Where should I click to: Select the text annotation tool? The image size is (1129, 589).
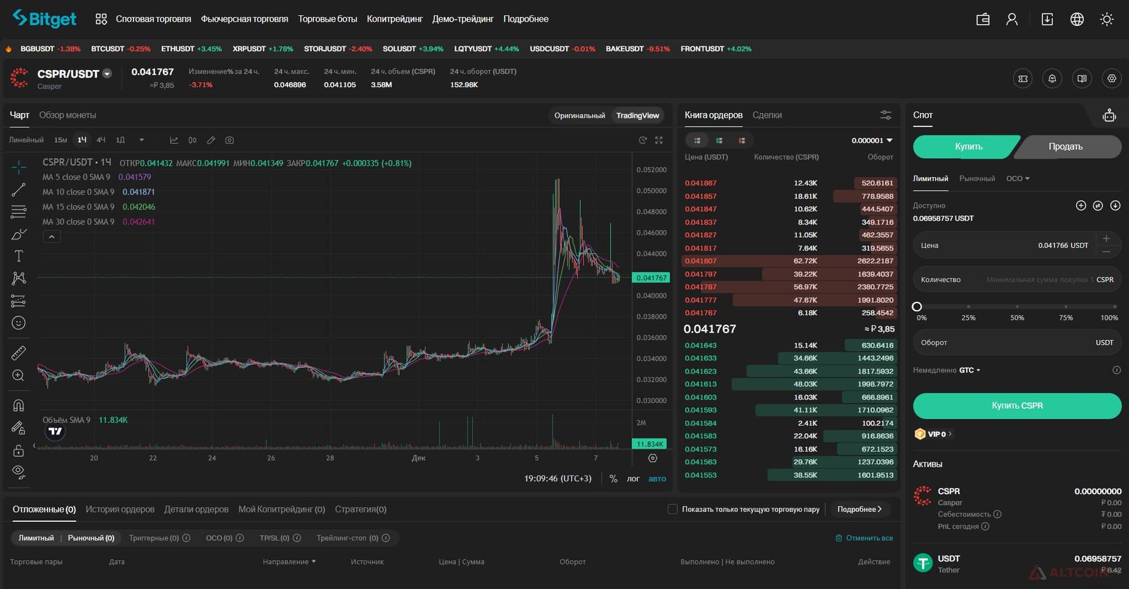[x=18, y=256]
